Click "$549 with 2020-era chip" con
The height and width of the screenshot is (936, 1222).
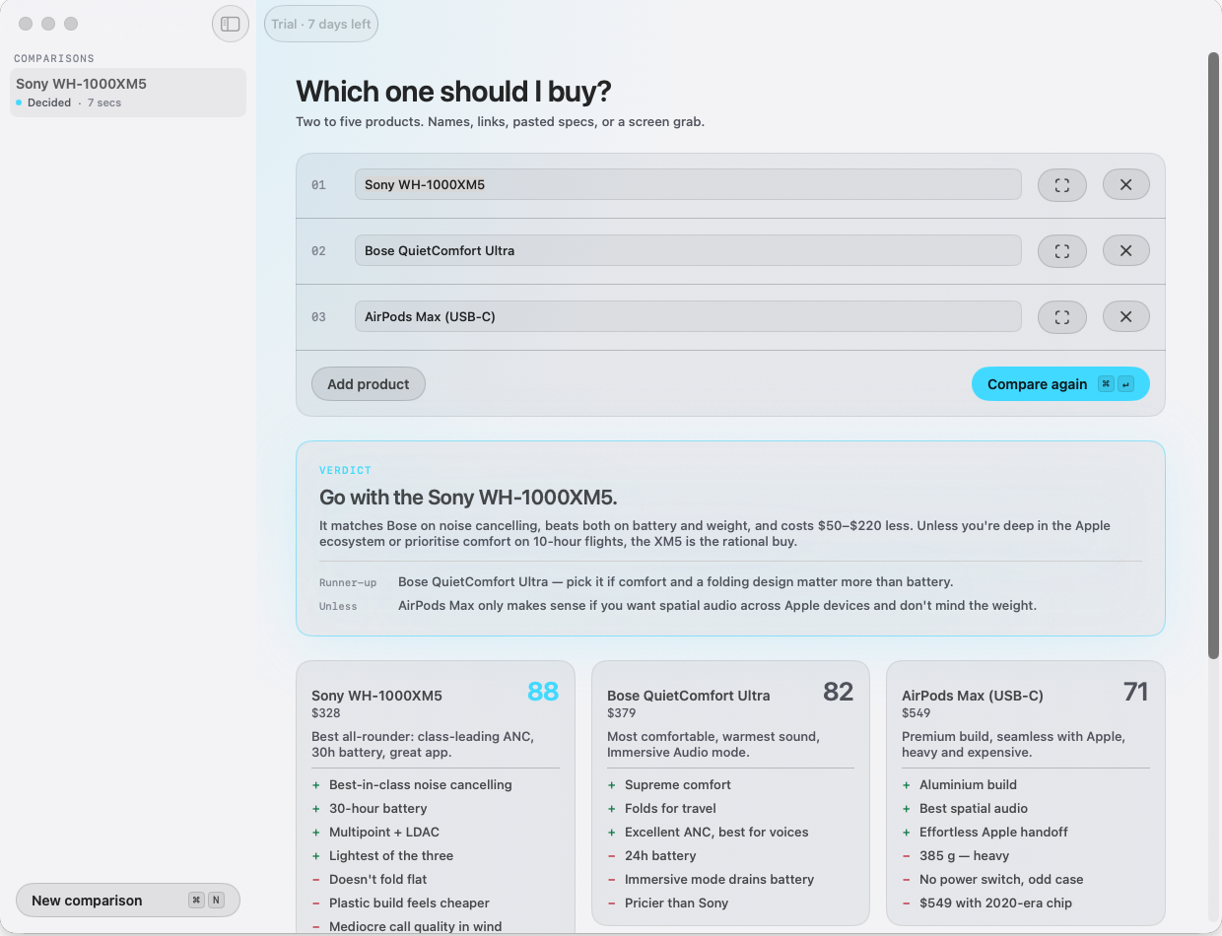995,903
